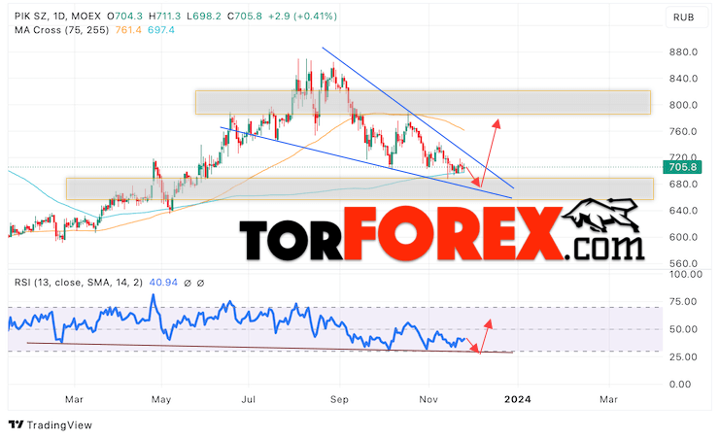Click the teal 697.4 MA value
Image resolution: width=720 pixels, height=439 pixels.
click(160, 30)
